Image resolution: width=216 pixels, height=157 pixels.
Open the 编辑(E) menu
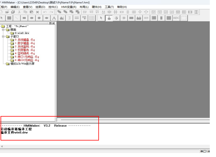(x=15, y=7)
